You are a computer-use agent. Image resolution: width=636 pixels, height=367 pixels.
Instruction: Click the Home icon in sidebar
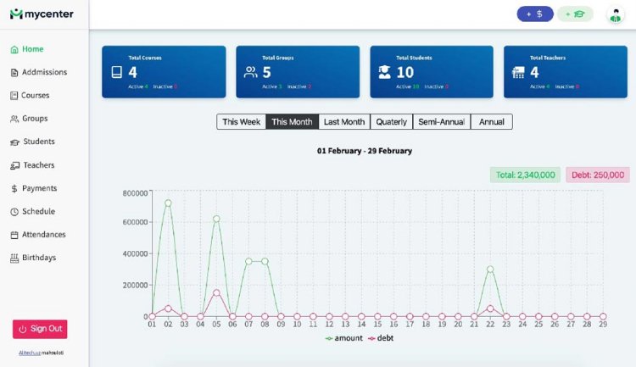point(14,49)
